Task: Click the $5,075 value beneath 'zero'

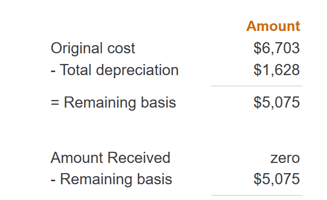Action: click(277, 179)
